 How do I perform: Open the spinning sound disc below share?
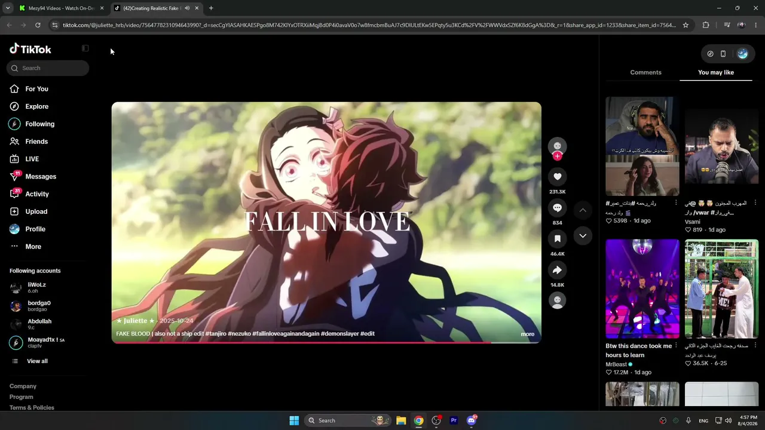557,300
